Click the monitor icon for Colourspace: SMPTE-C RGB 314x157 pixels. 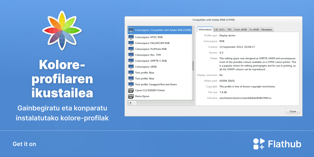click(x=131, y=61)
